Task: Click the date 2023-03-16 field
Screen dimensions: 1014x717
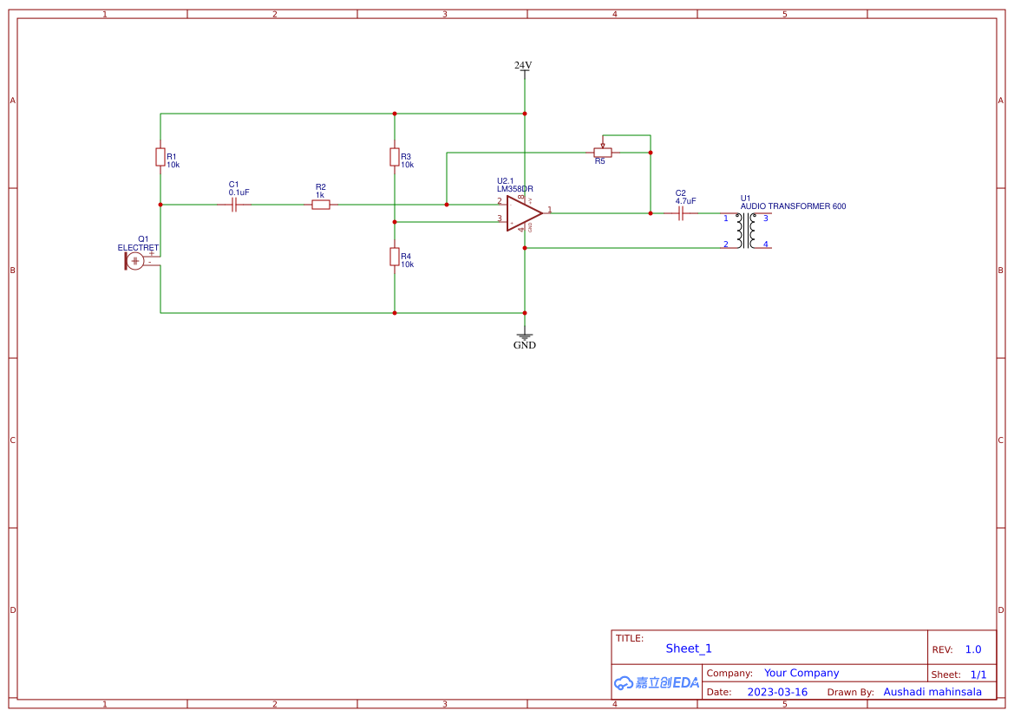Action: 777,691
